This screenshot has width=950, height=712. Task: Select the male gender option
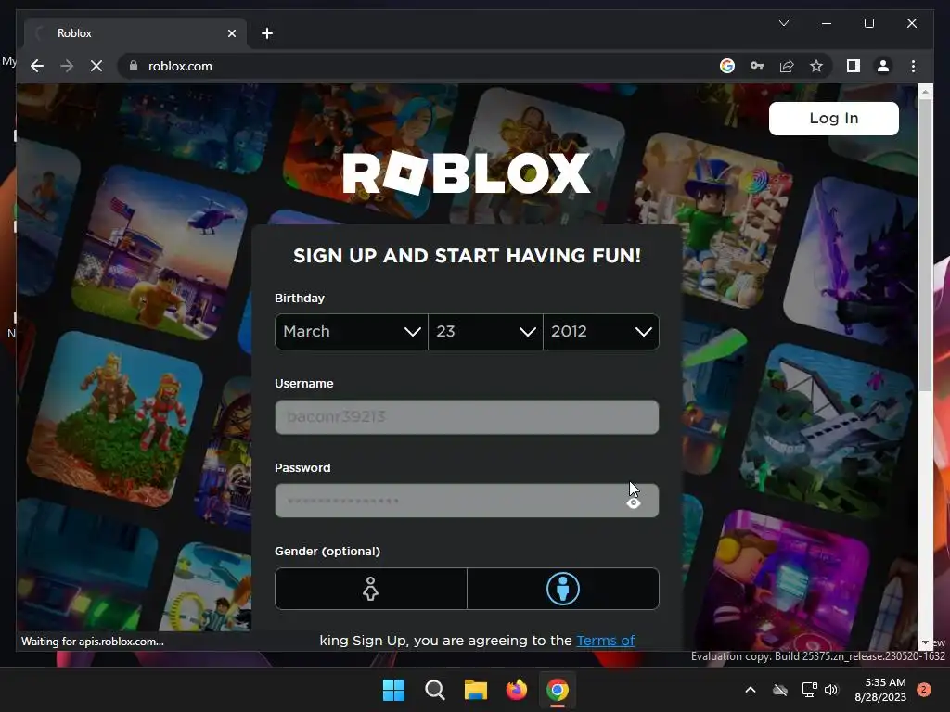[563, 589]
